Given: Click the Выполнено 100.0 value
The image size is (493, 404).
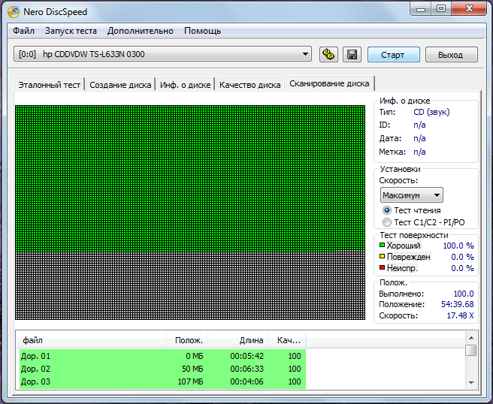Looking at the screenshot, I should tap(464, 294).
